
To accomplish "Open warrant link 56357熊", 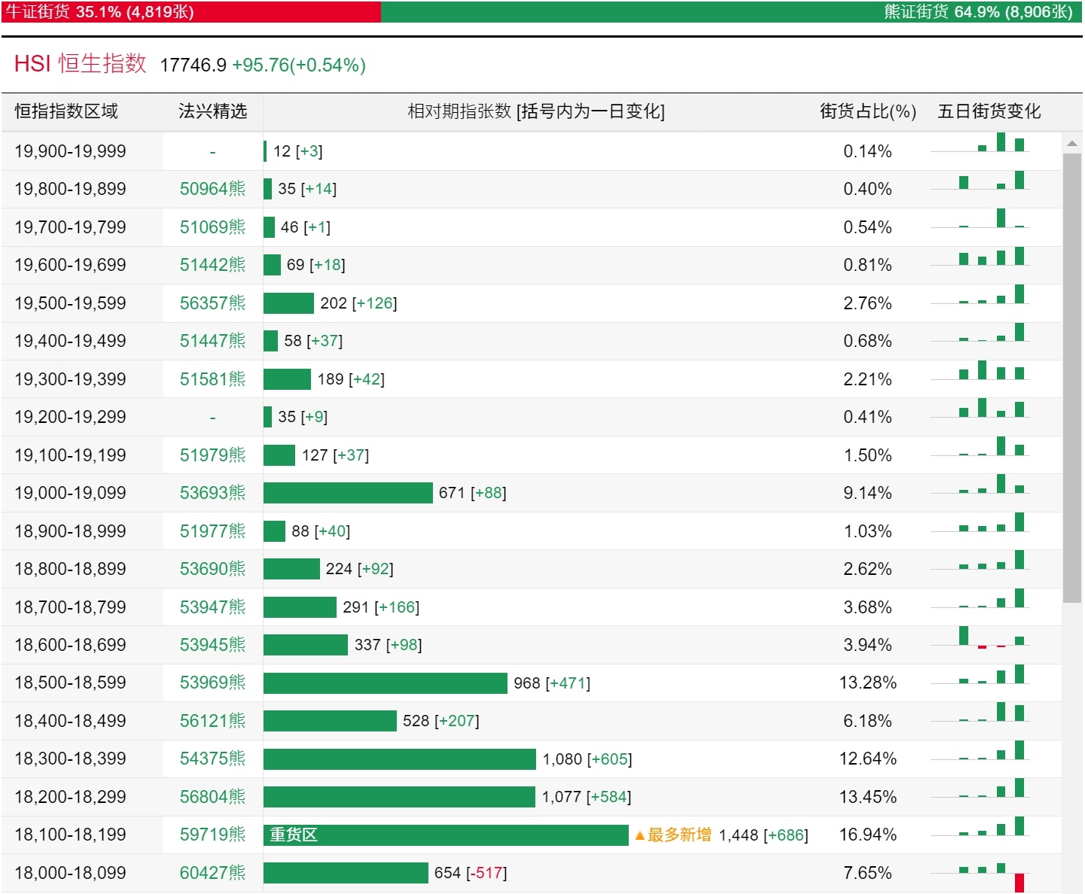I will (x=212, y=303).
